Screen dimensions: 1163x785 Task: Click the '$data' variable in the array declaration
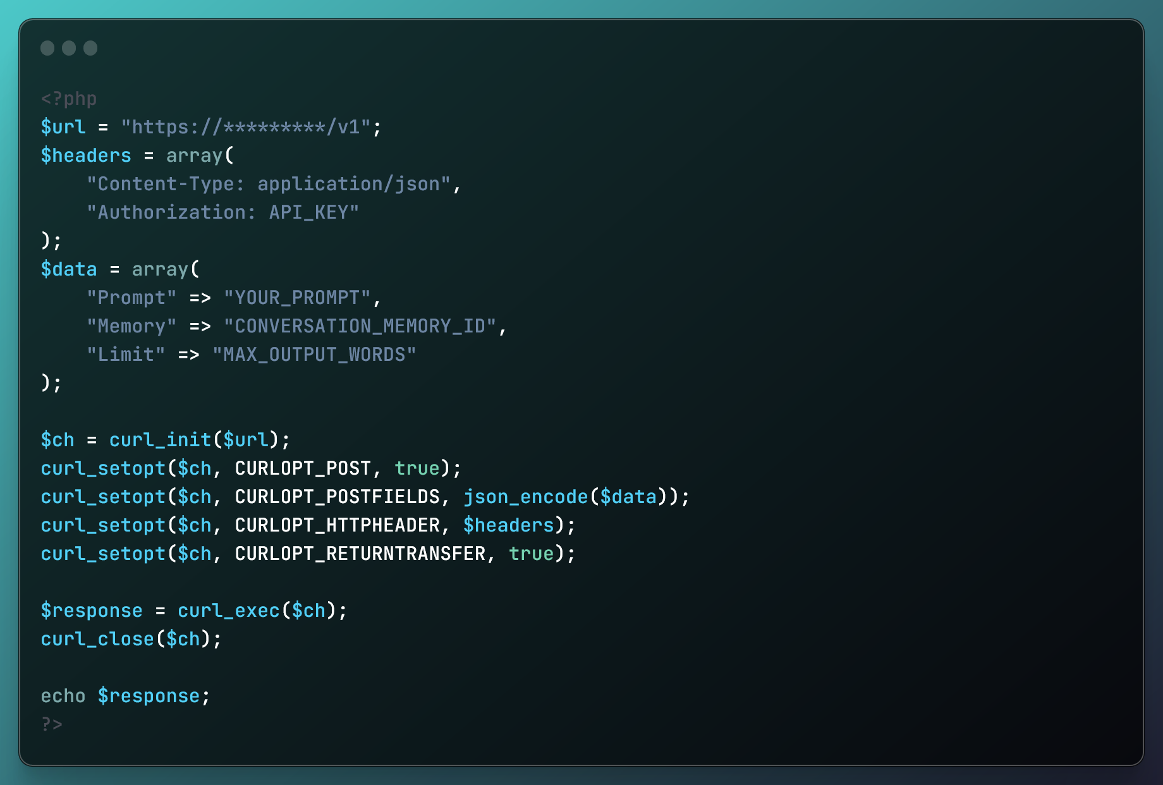[69, 269]
